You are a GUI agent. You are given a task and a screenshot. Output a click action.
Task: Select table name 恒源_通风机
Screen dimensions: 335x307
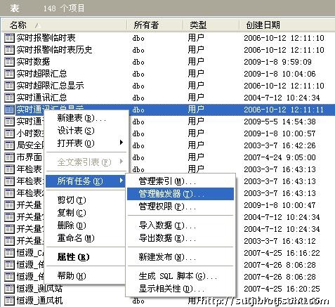[x=39, y=301]
